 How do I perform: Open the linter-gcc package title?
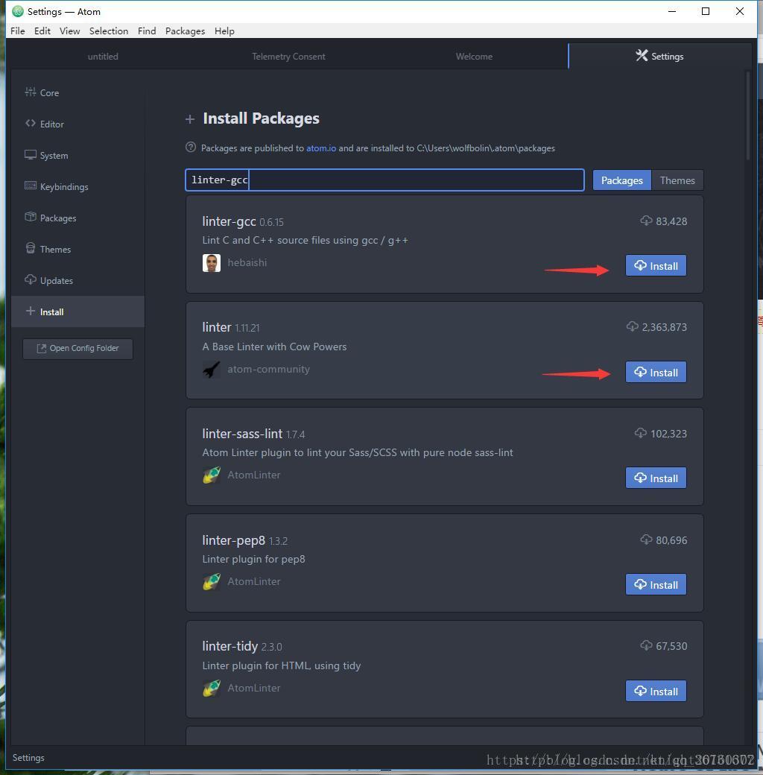tap(229, 221)
